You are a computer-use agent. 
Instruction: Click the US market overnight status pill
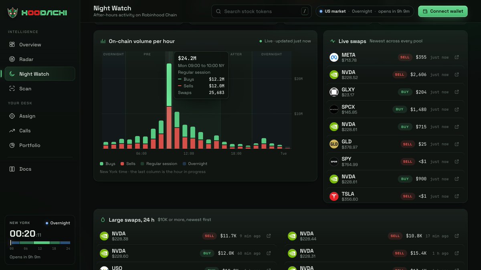pyautogui.click(x=365, y=11)
